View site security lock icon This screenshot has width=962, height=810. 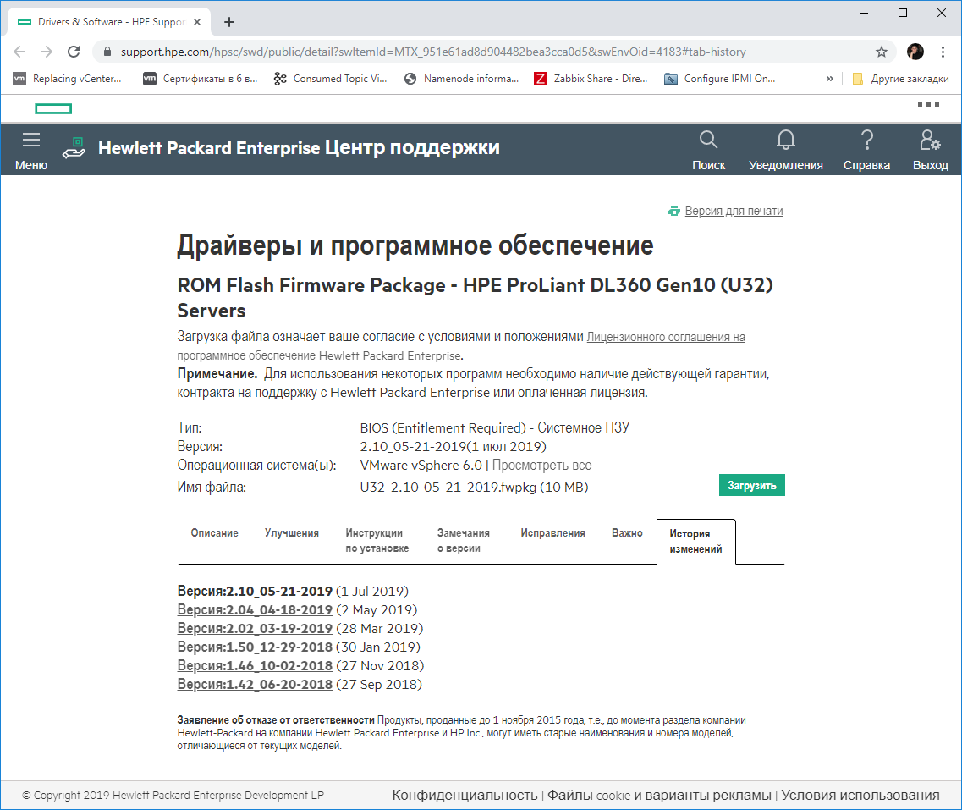tap(107, 52)
